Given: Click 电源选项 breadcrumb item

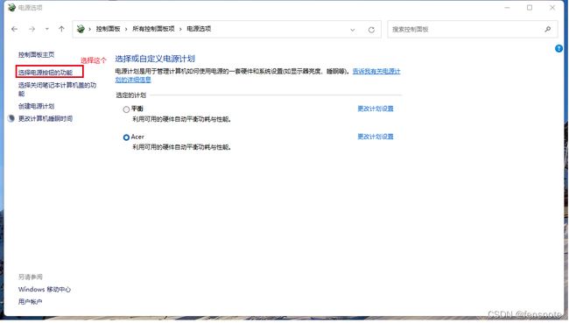Looking at the screenshot, I should click(x=199, y=29).
